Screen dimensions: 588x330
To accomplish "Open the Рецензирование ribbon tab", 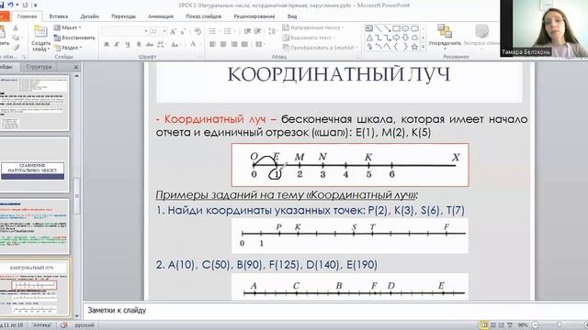I will (254, 16).
